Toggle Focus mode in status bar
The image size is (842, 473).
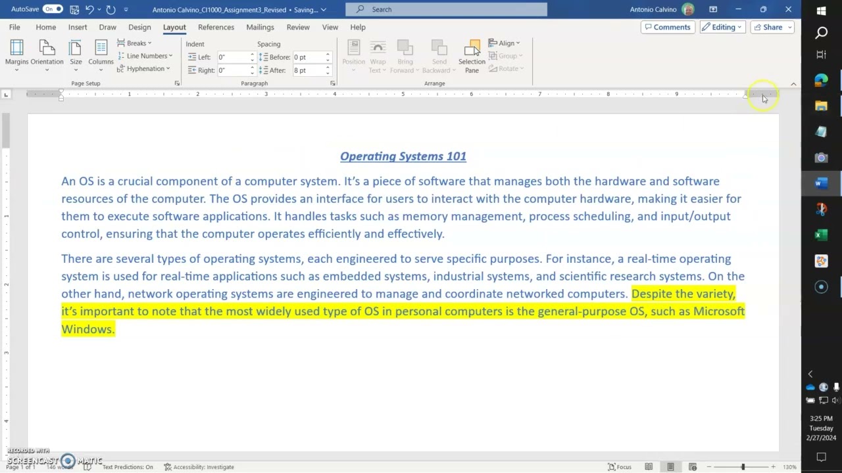619,467
